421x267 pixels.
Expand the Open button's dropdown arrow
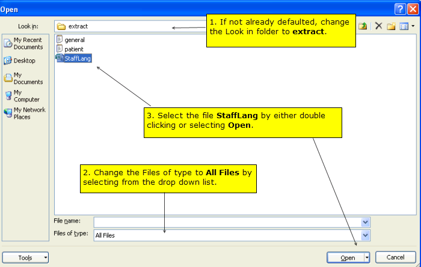tap(367, 257)
